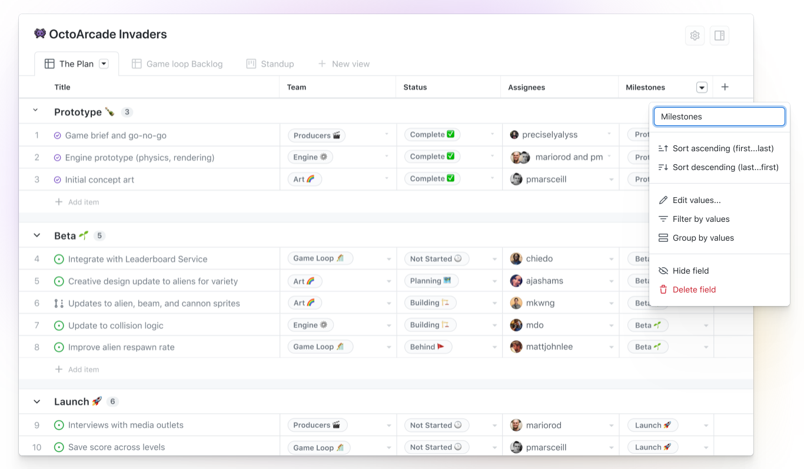Open Team dropdown for Game brief row

[x=387, y=135]
